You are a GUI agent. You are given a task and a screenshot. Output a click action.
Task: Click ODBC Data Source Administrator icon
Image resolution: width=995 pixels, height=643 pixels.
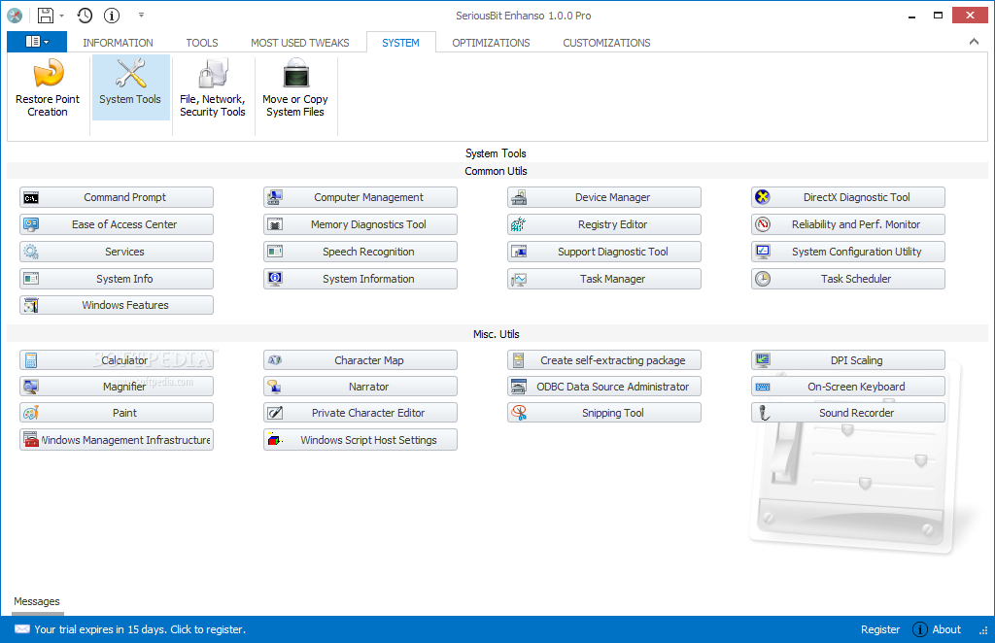[519, 387]
